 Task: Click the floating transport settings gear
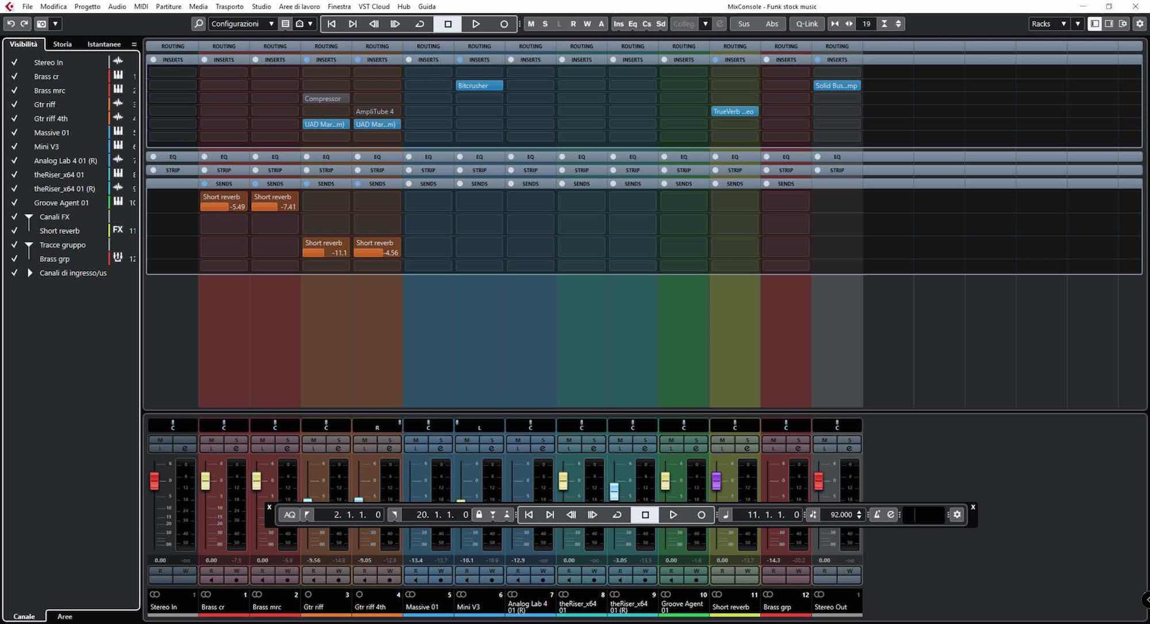[957, 515]
